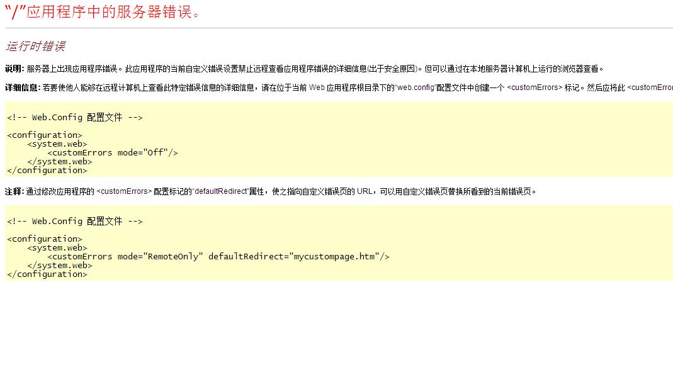Click closing </system.web> tag in second code block
The image size is (673, 372).
[60, 266]
